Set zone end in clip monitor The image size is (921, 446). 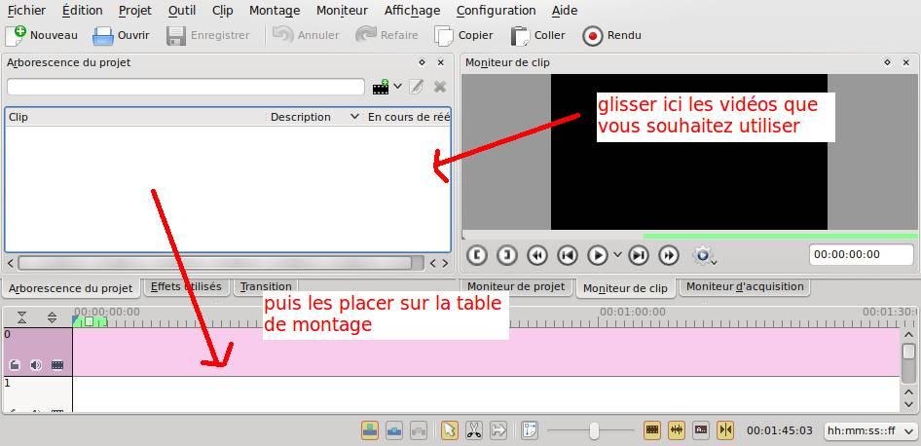tap(507, 255)
